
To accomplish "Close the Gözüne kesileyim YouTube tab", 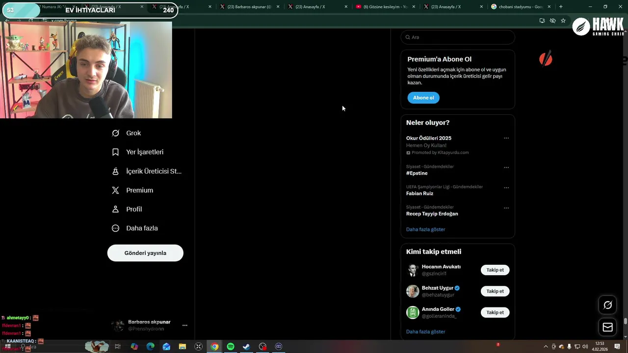I will tap(414, 7).
